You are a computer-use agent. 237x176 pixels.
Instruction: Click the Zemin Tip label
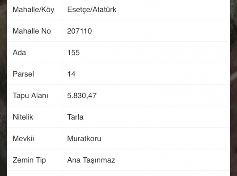(x=29, y=160)
